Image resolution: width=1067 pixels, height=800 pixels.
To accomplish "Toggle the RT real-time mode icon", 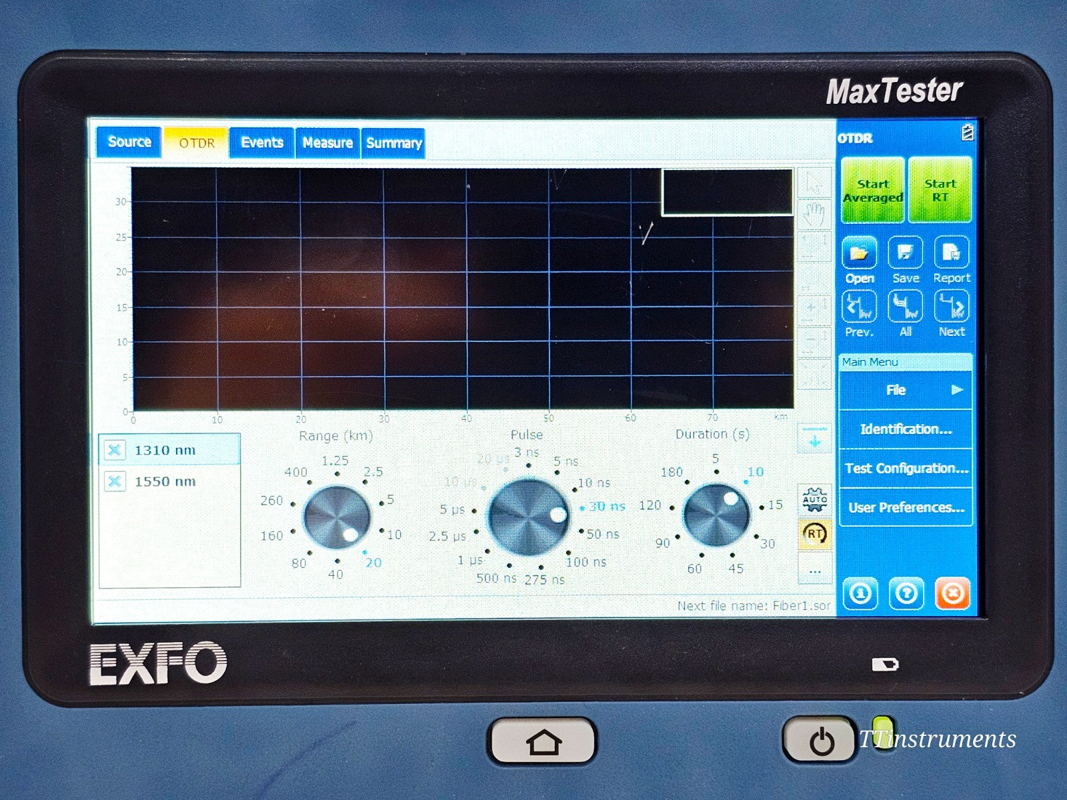I will [815, 534].
